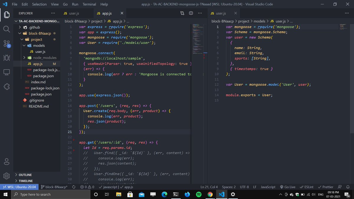Click Ln 21, Col 4 cursor position
This screenshot has width=354, height=199.
click(x=209, y=187)
